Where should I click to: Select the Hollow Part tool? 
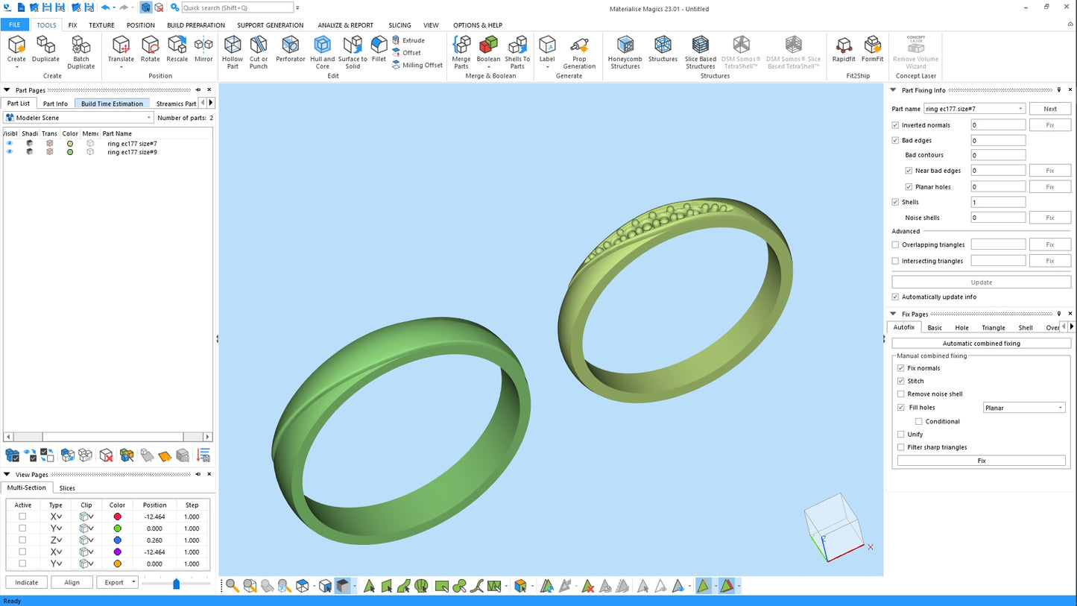click(x=233, y=52)
